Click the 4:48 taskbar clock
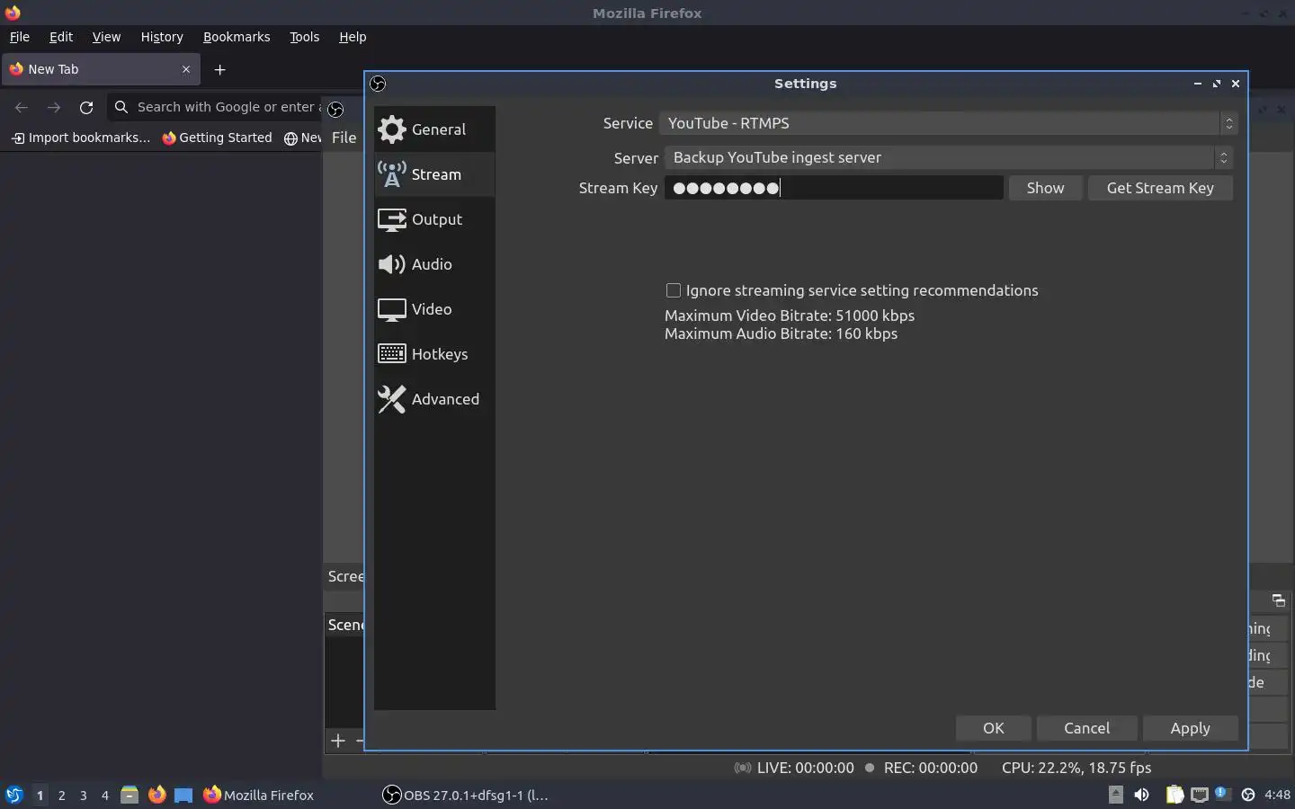 point(1277,795)
